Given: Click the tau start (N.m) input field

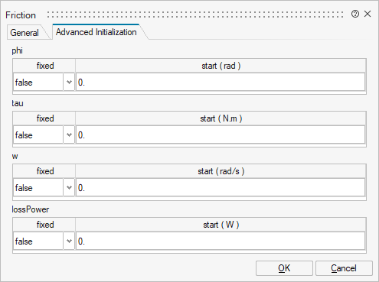Looking at the screenshot, I should pos(221,135).
